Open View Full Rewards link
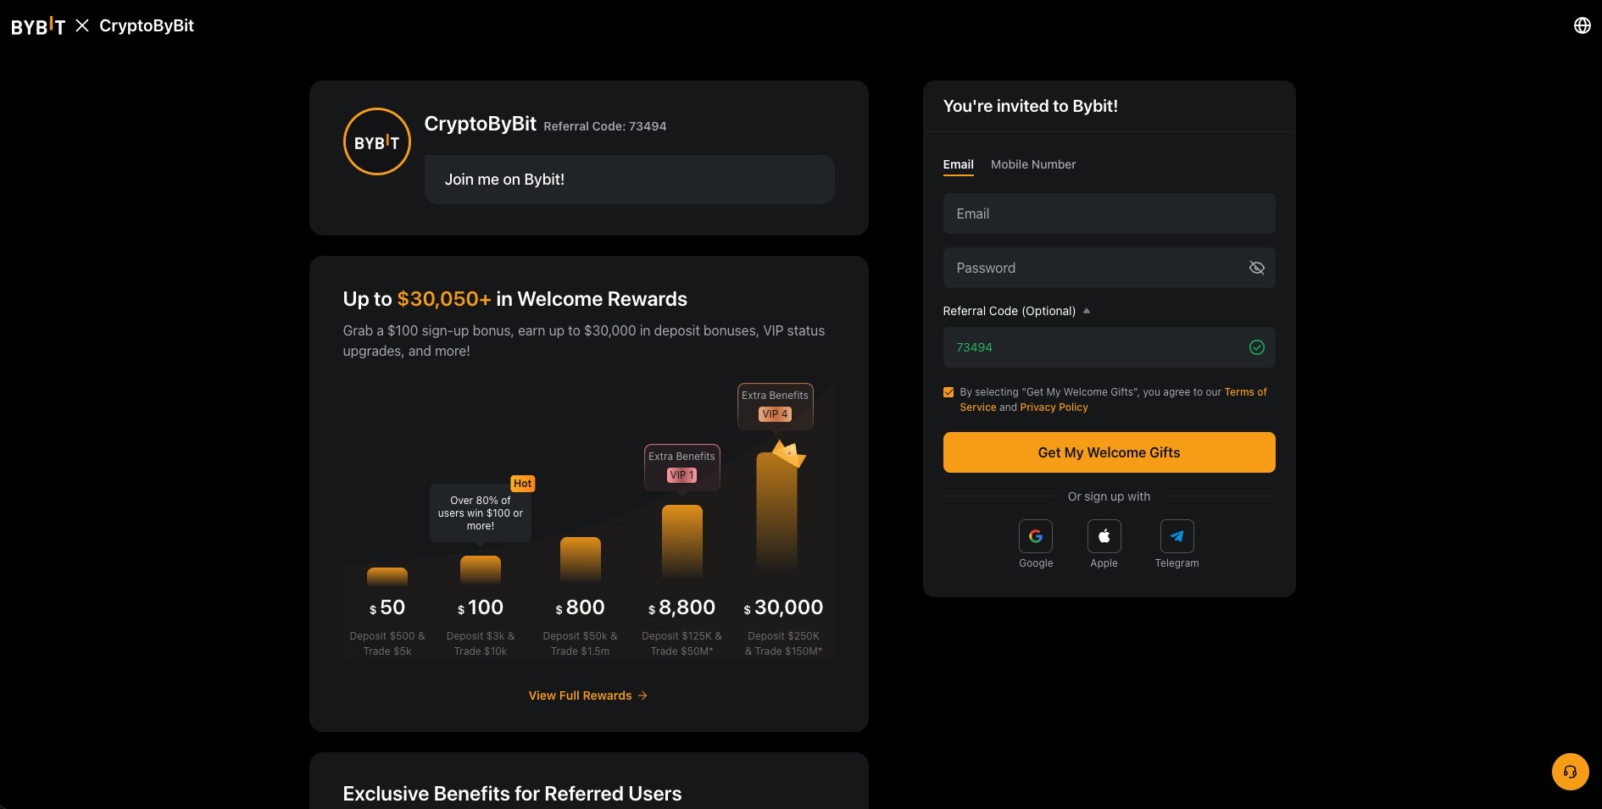The width and height of the screenshot is (1602, 809). 588,695
